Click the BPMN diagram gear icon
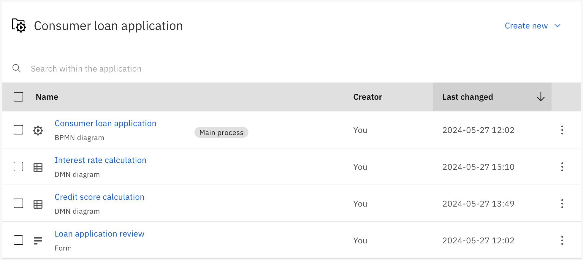This screenshot has height=260, width=583. pyautogui.click(x=38, y=130)
